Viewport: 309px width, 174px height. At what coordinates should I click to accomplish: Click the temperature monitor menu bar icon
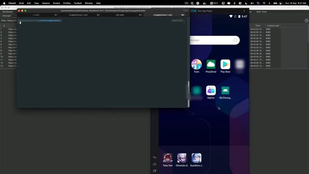(214, 3)
